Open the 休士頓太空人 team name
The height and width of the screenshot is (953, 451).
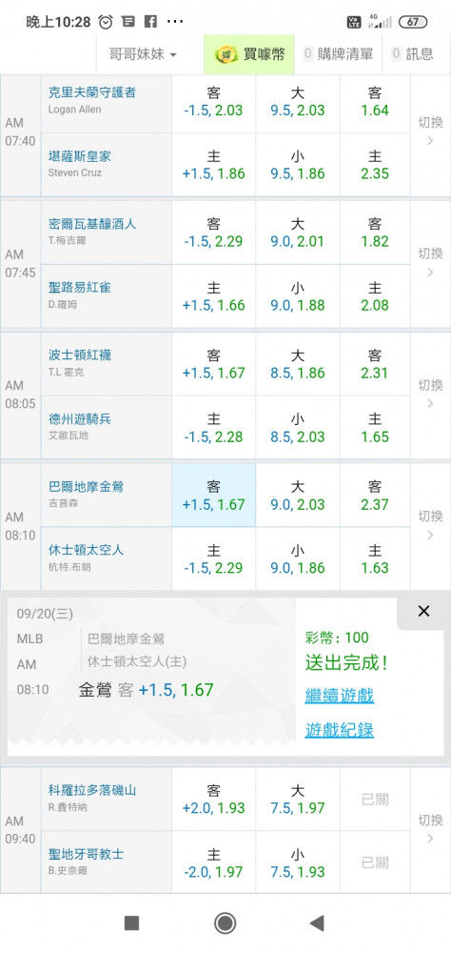coord(87,550)
